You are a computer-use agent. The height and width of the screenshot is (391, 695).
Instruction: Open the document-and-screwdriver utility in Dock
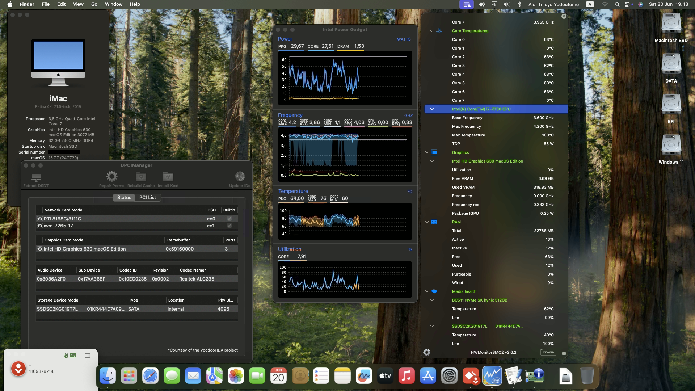tap(513, 376)
